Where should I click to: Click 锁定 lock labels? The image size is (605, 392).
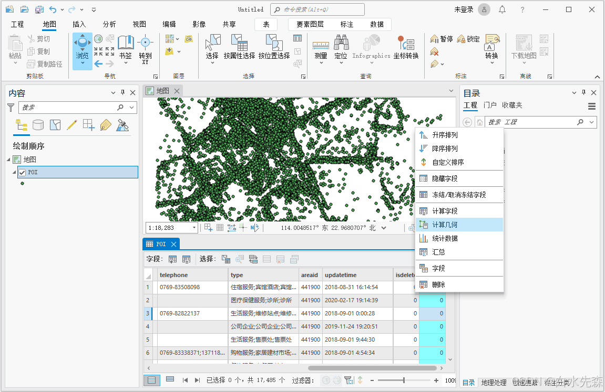pyautogui.click(x=468, y=39)
